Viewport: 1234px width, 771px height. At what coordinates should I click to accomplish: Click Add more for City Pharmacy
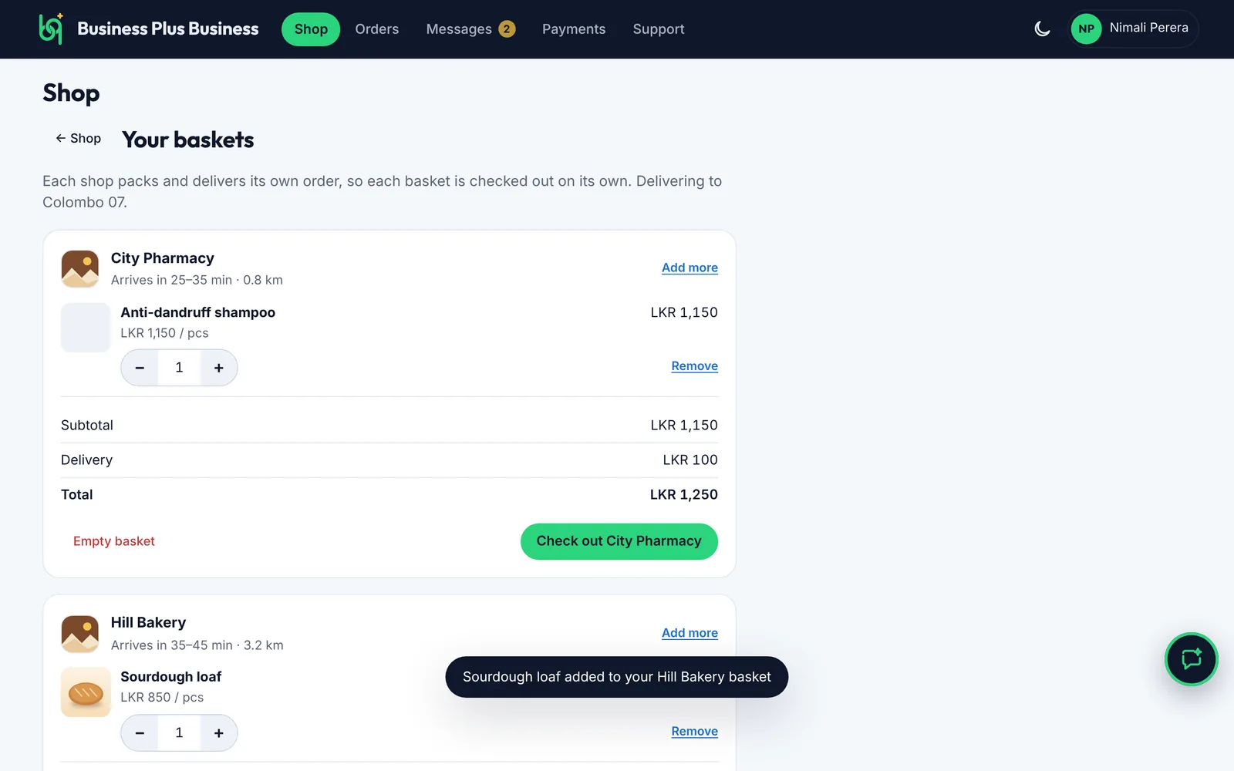pyautogui.click(x=689, y=268)
